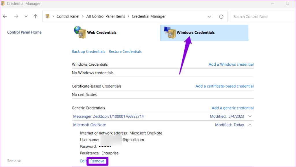296x167 pixels.
Task: Select All Control Panel Items breadcrumb
Action: coord(106,16)
